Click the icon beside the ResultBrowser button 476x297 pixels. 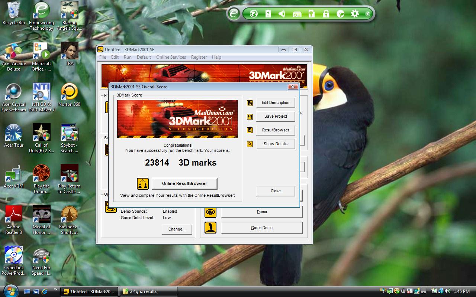(250, 130)
